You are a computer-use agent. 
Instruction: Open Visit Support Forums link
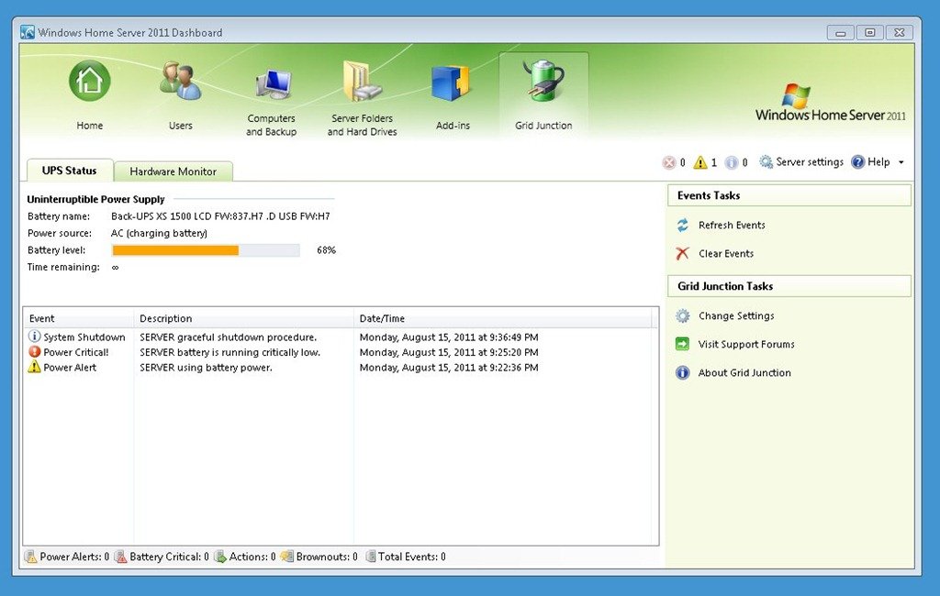746,344
